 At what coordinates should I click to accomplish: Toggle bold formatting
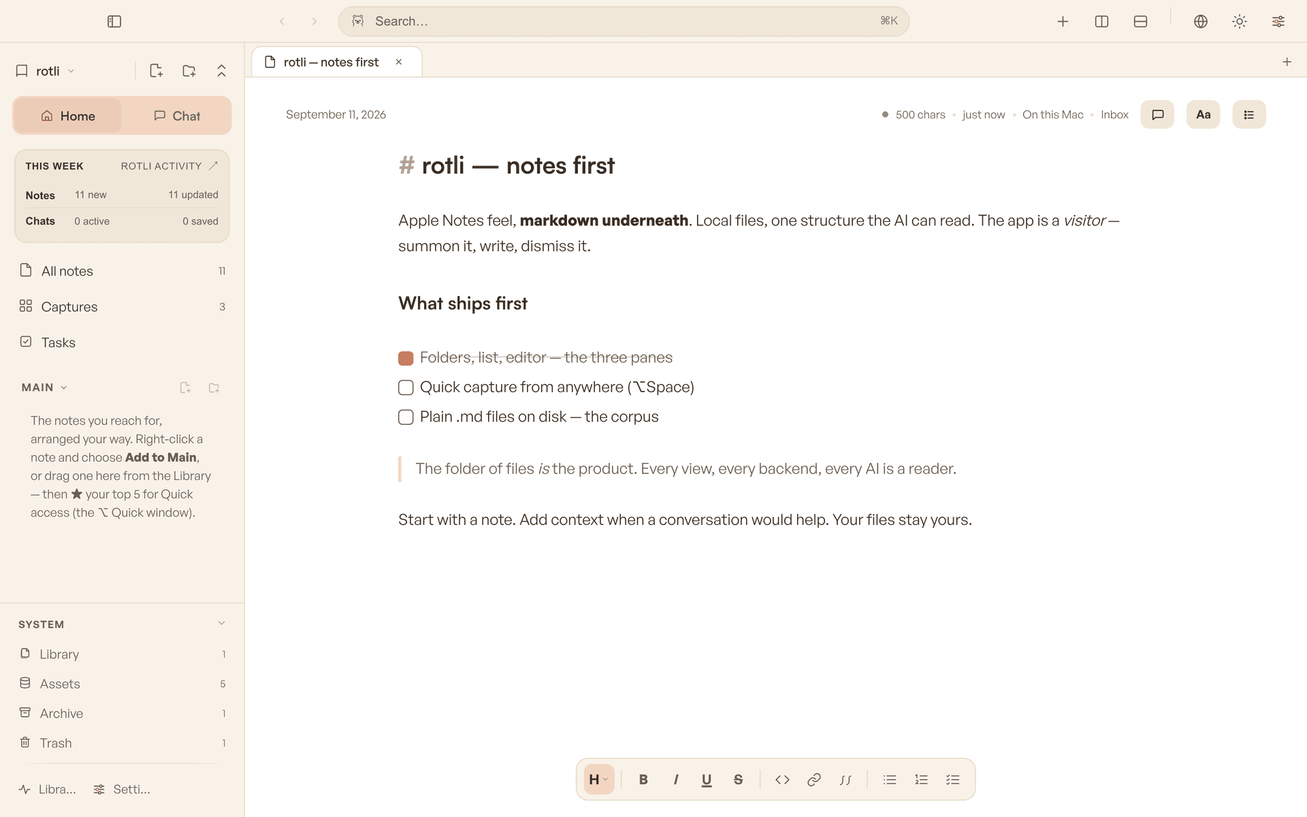point(643,780)
